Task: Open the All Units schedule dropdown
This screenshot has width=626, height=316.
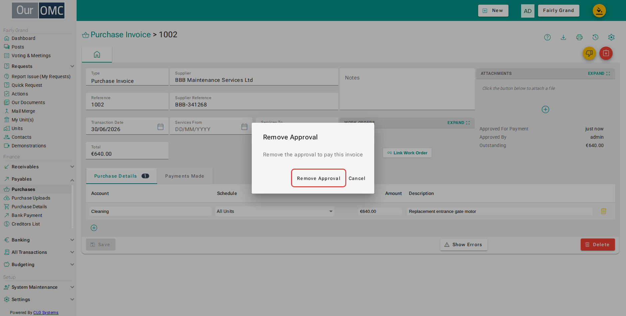Action: tap(275, 211)
